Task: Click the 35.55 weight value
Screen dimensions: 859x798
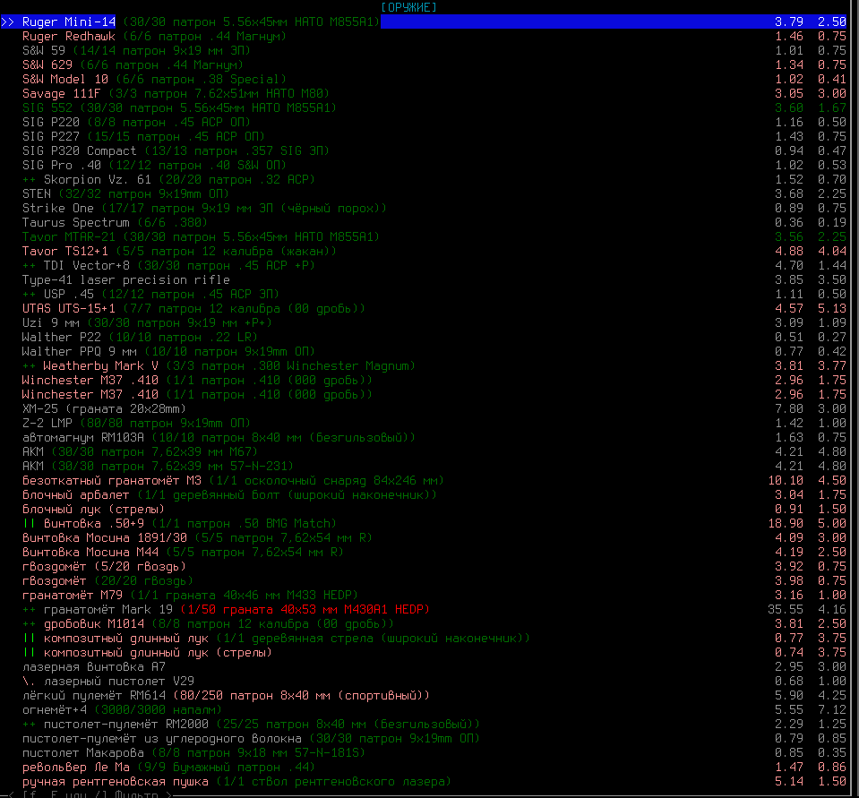Action: pos(786,610)
